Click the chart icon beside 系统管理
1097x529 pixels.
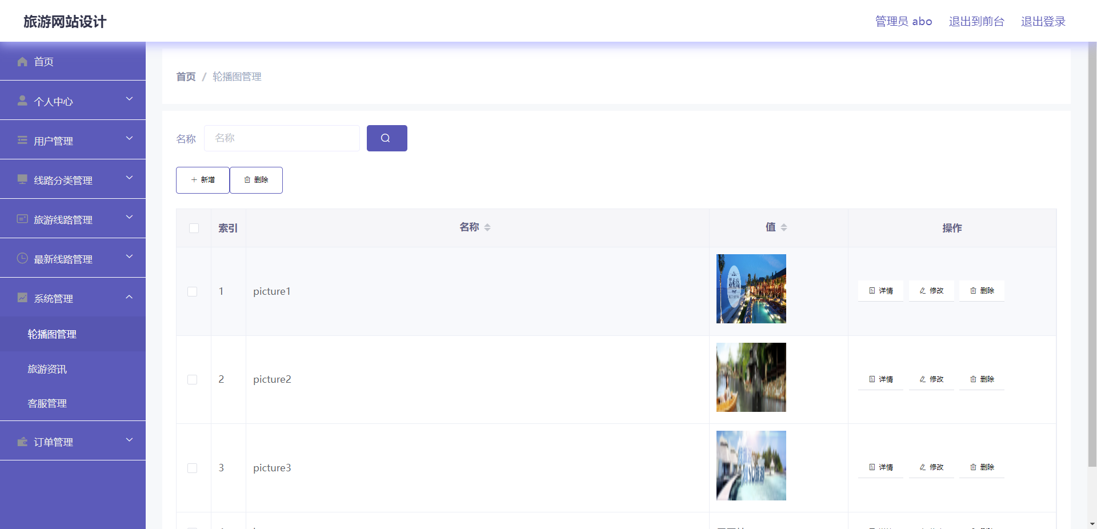click(22, 298)
